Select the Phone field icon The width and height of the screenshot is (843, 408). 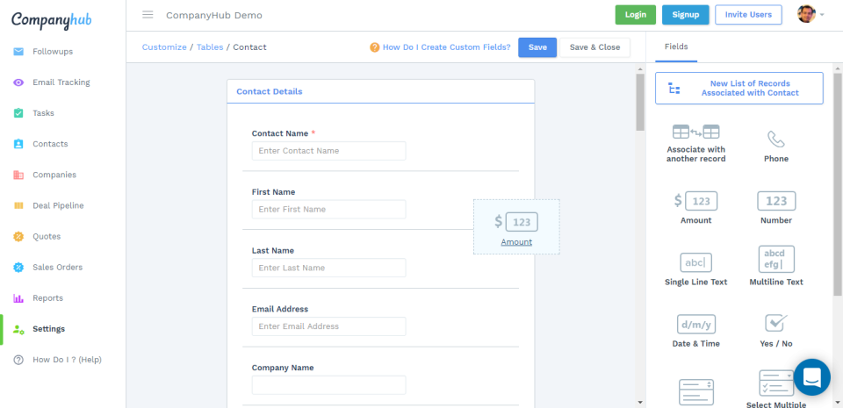click(775, 140)
